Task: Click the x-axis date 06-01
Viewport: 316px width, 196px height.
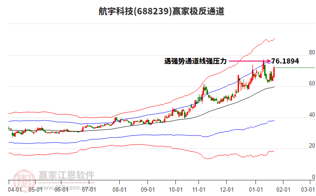Action: click(61, 190)
